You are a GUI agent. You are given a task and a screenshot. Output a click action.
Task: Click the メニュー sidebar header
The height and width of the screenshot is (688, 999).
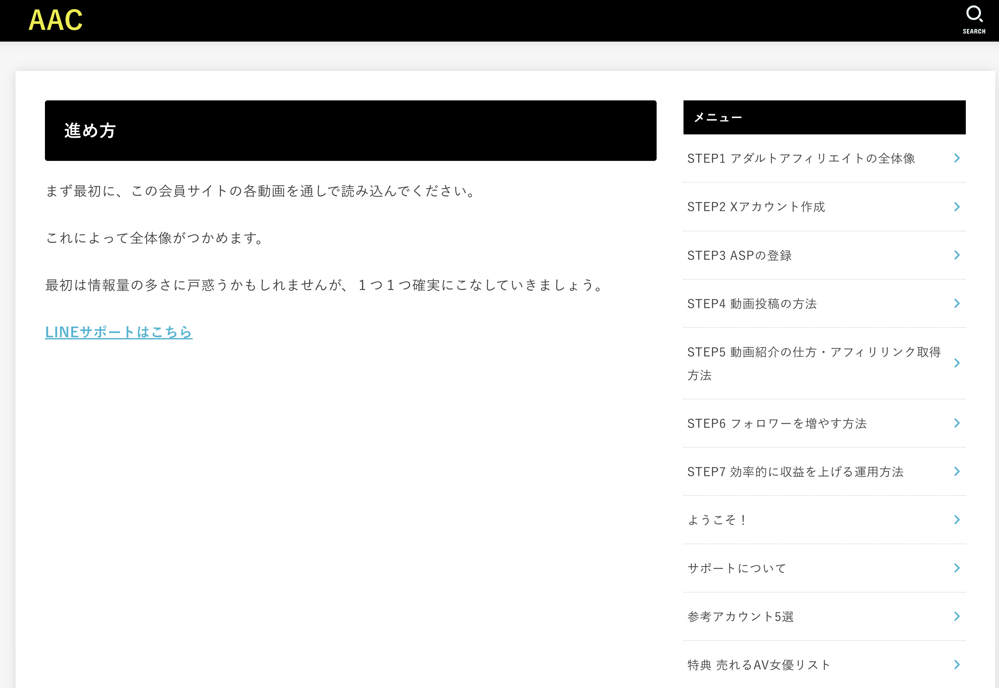click(824, 117)
